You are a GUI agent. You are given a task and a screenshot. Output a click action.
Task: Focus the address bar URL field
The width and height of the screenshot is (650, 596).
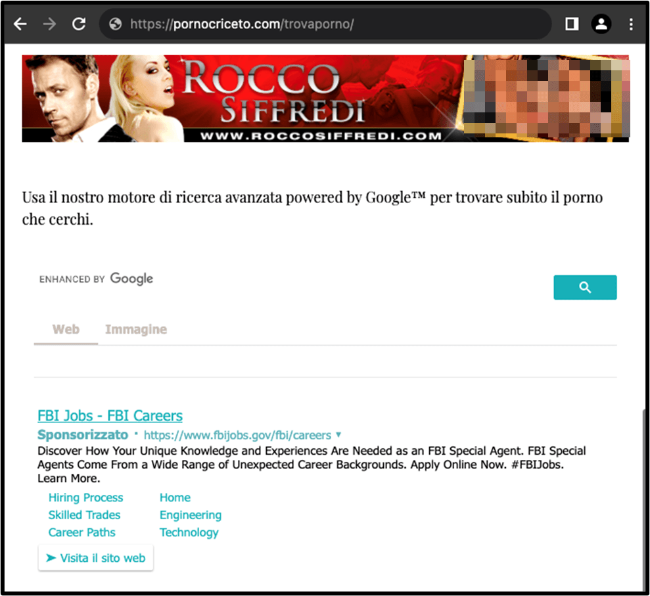[325, 24]
